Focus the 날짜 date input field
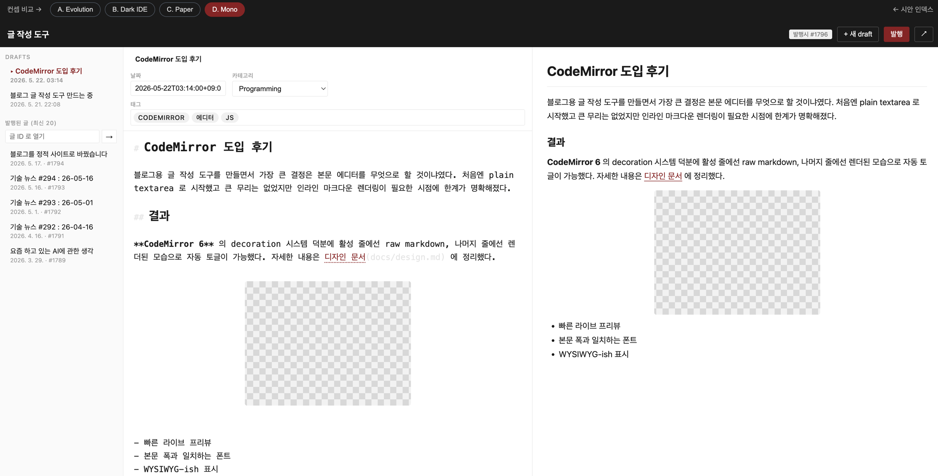 pos(178,88)
